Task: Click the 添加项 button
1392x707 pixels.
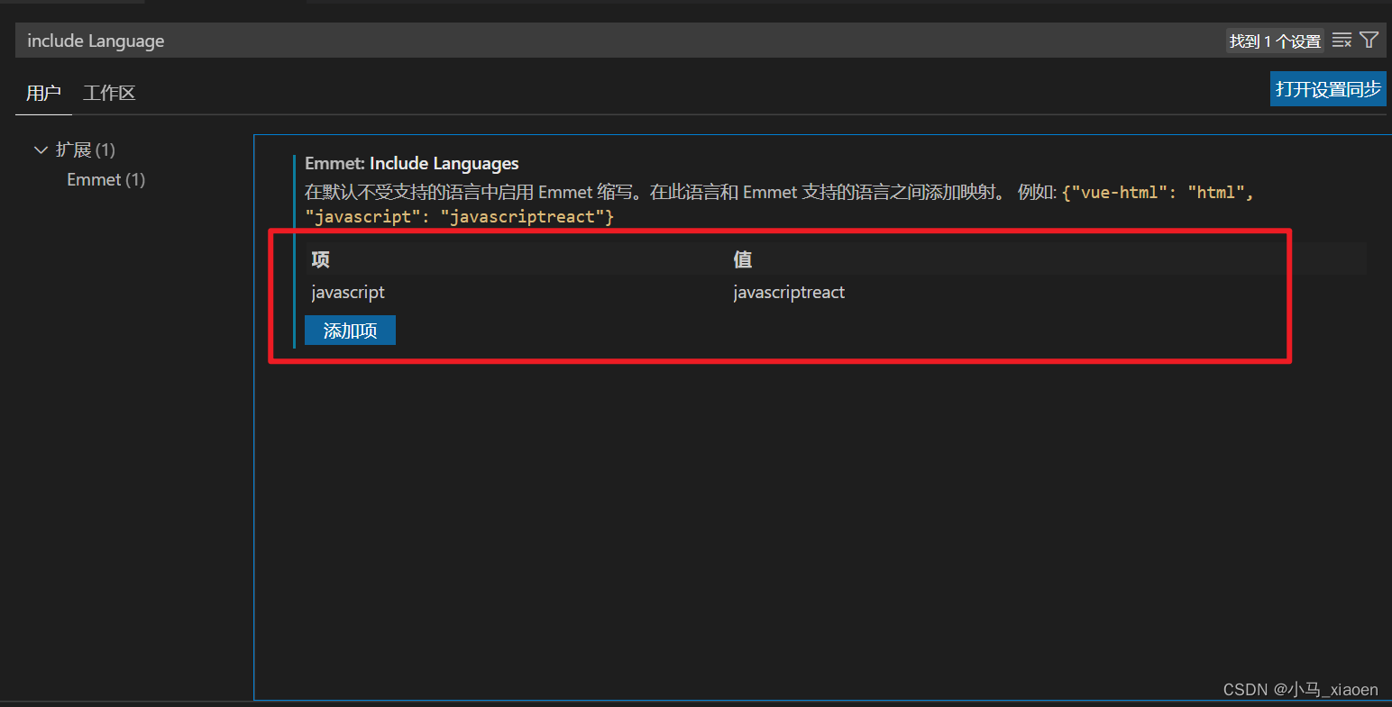Action: click(350, 331)
